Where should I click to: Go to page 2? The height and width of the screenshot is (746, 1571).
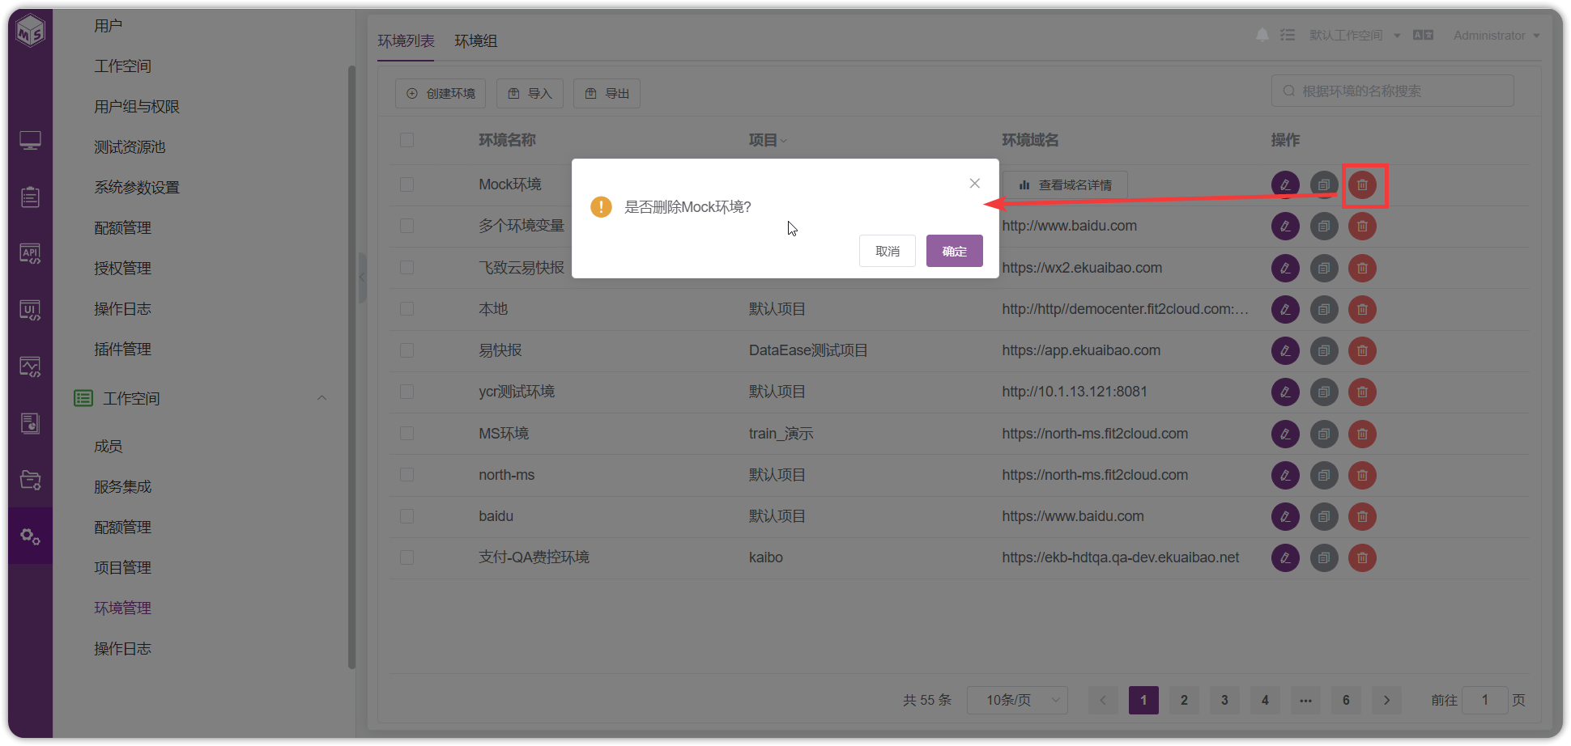point(1184,700)
